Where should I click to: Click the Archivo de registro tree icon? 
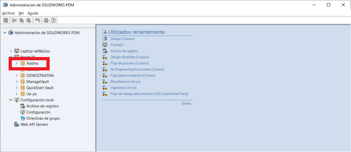[x=22, y=106]
